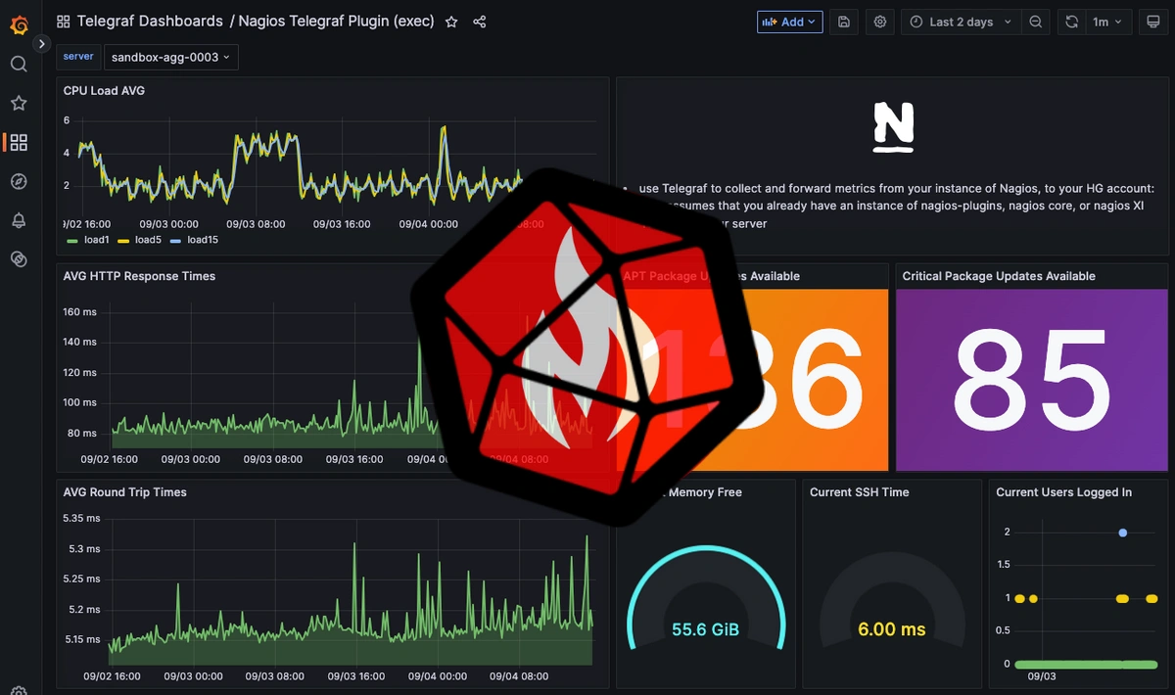
Task: Open the Last 2 days time range picker
Action: [960, 22]
